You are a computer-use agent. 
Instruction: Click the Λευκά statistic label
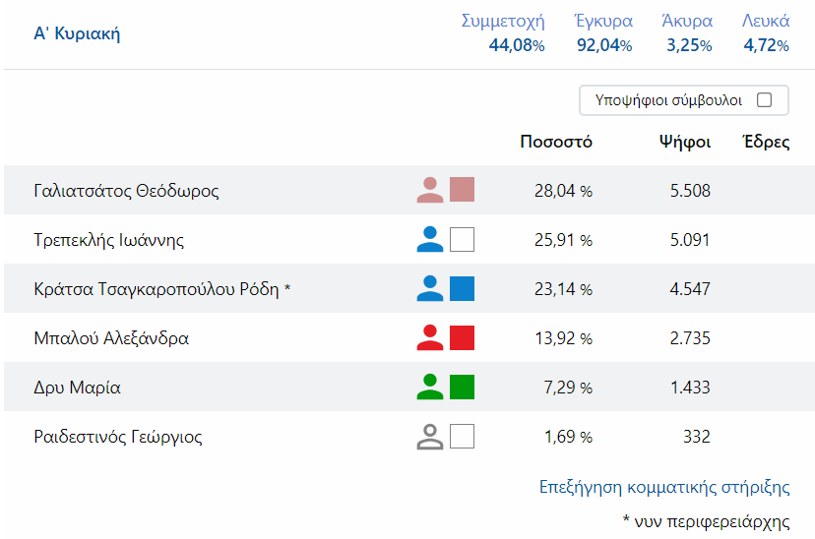pyautogui.click(x=766, y=21)
